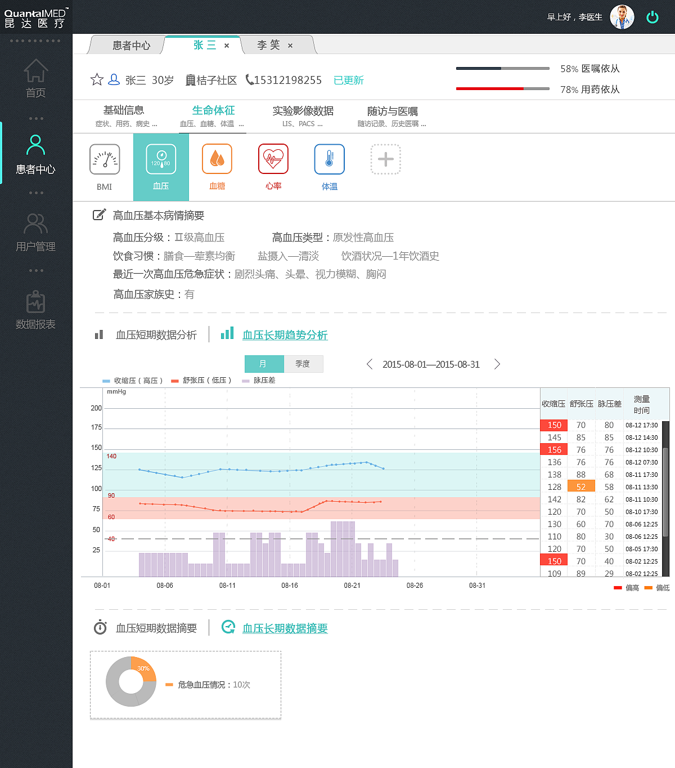Toggle the favorite star next to 张三
675x768 pixels.
pyautogui.click(x=97, y=79)
